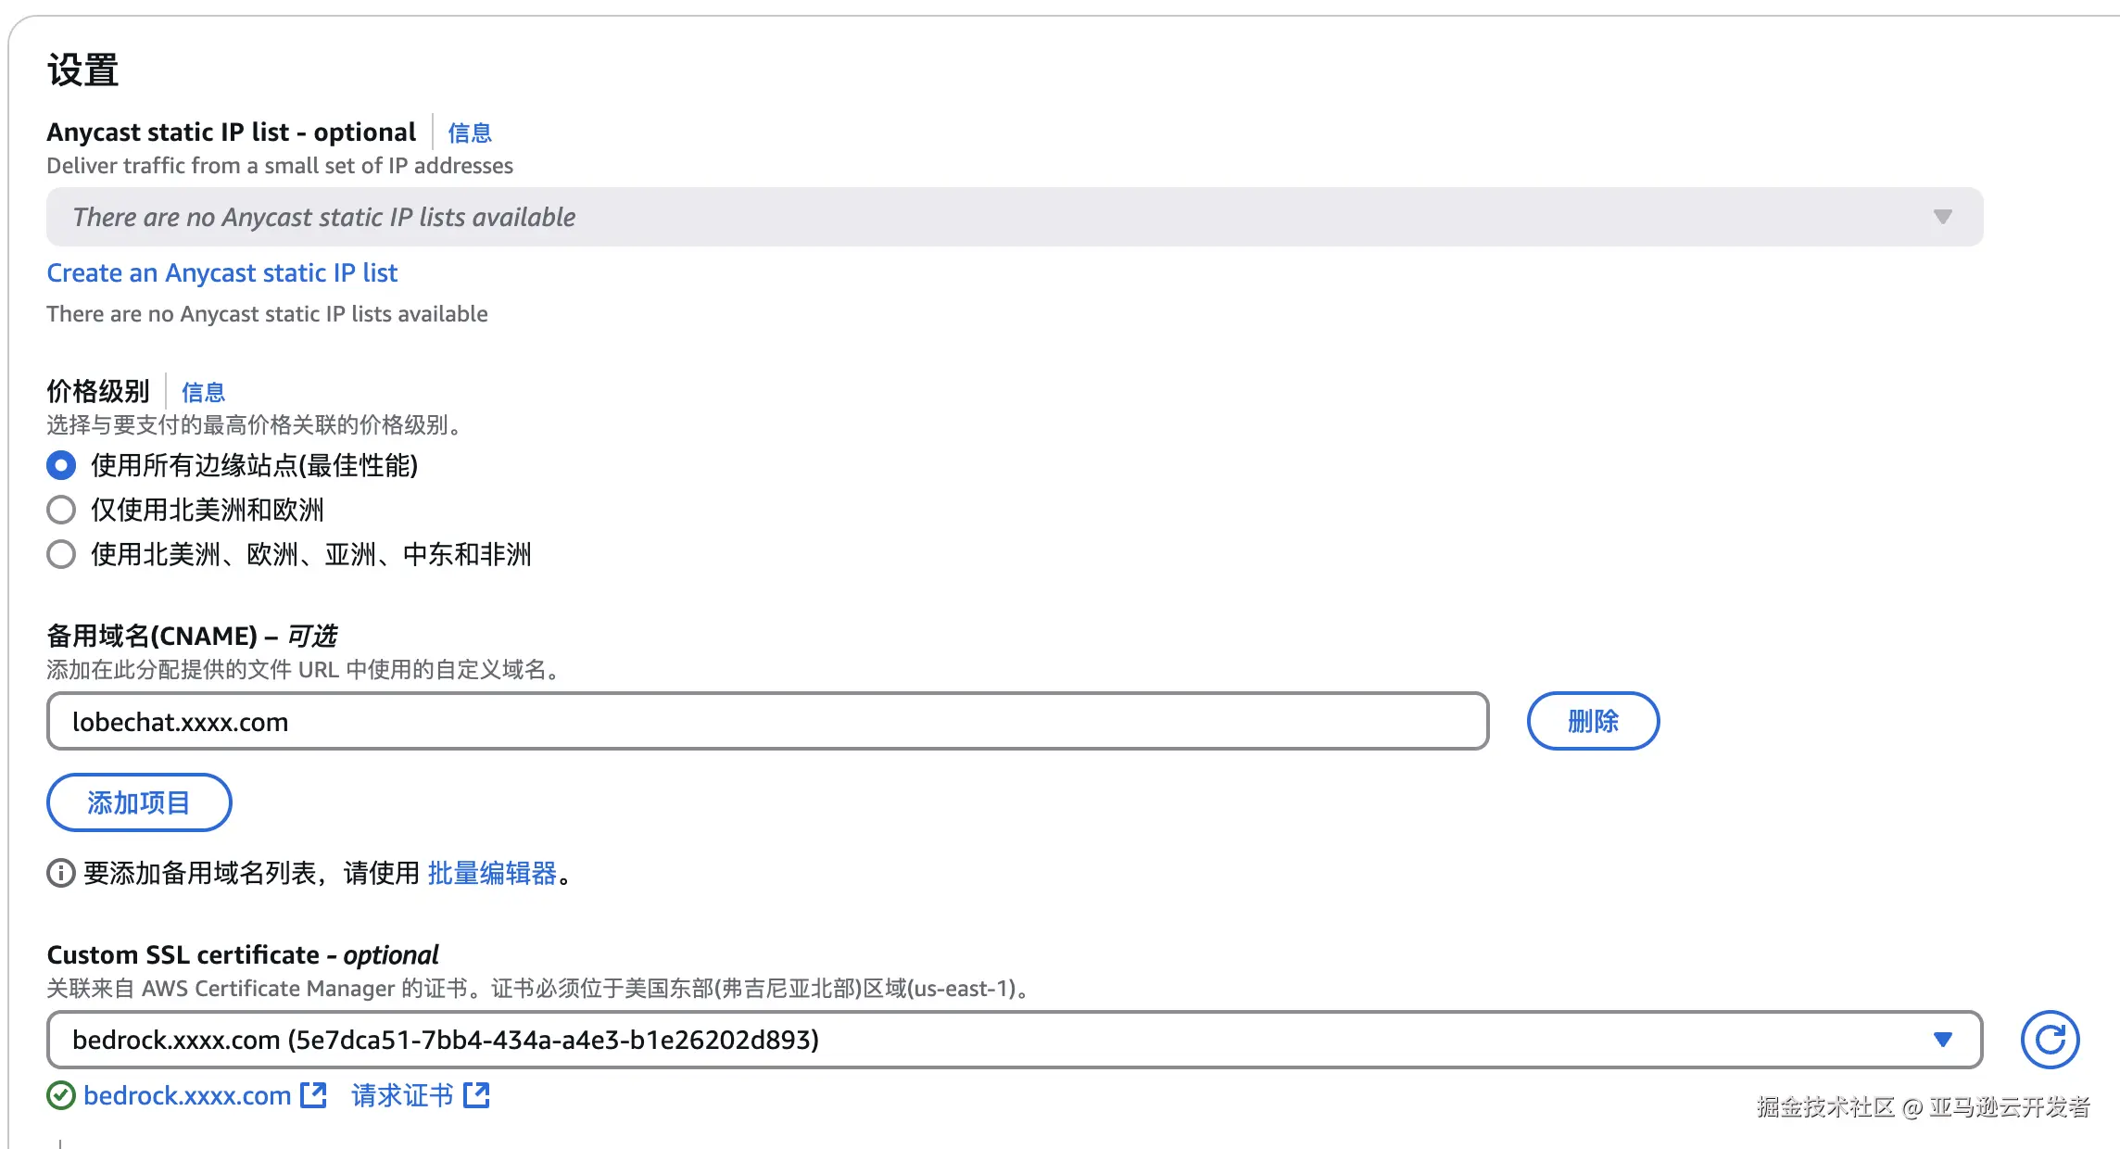Click the SSL certificate dropdown arrow
Screen dimensions: 2120x1149
pyautogui.click(x=1943, y=1040)
